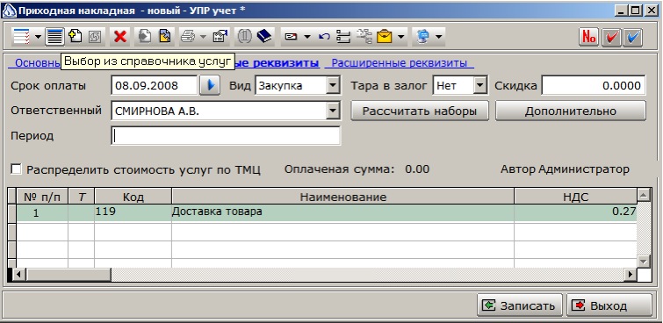The width and height of the screenshot is (663, 323).
Task: Click the horizontal scrollbar left arrow
Action: [18, 275]
